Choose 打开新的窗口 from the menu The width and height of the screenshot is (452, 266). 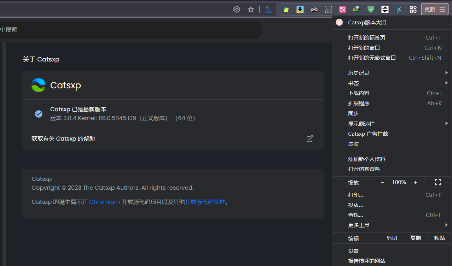pos(392,48)
